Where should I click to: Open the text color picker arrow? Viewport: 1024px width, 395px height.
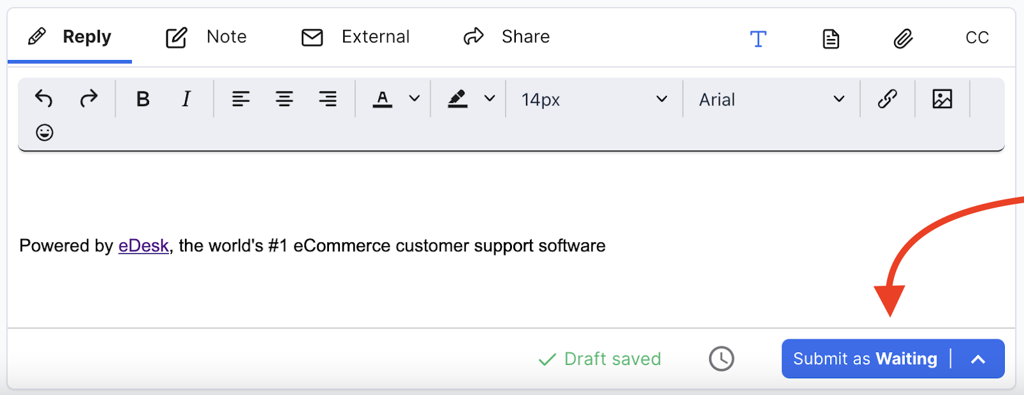pyautogui.click(x=415, y=98)
